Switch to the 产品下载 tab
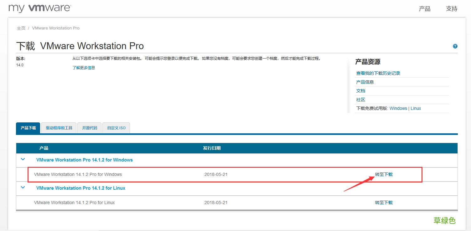 28,128
